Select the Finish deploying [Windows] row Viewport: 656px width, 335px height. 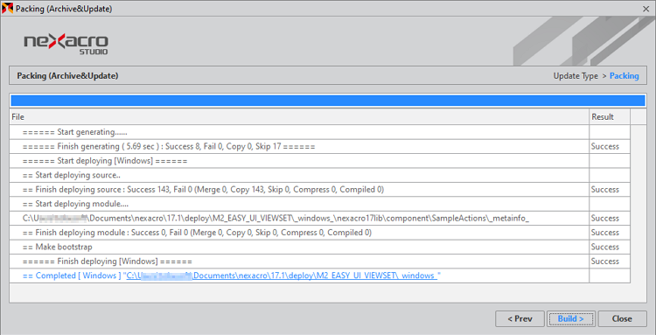pyautogui.click(x=320, y=261)
